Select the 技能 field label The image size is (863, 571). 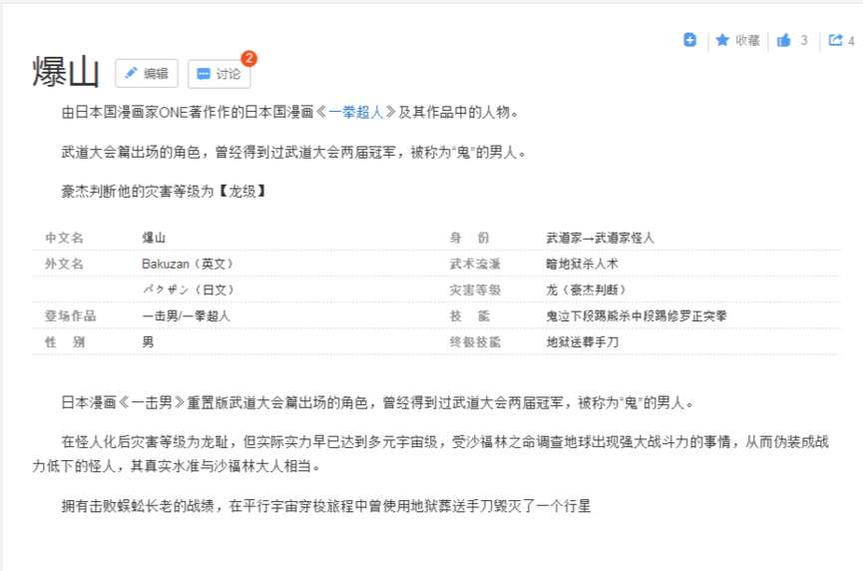tap(470, 316)
